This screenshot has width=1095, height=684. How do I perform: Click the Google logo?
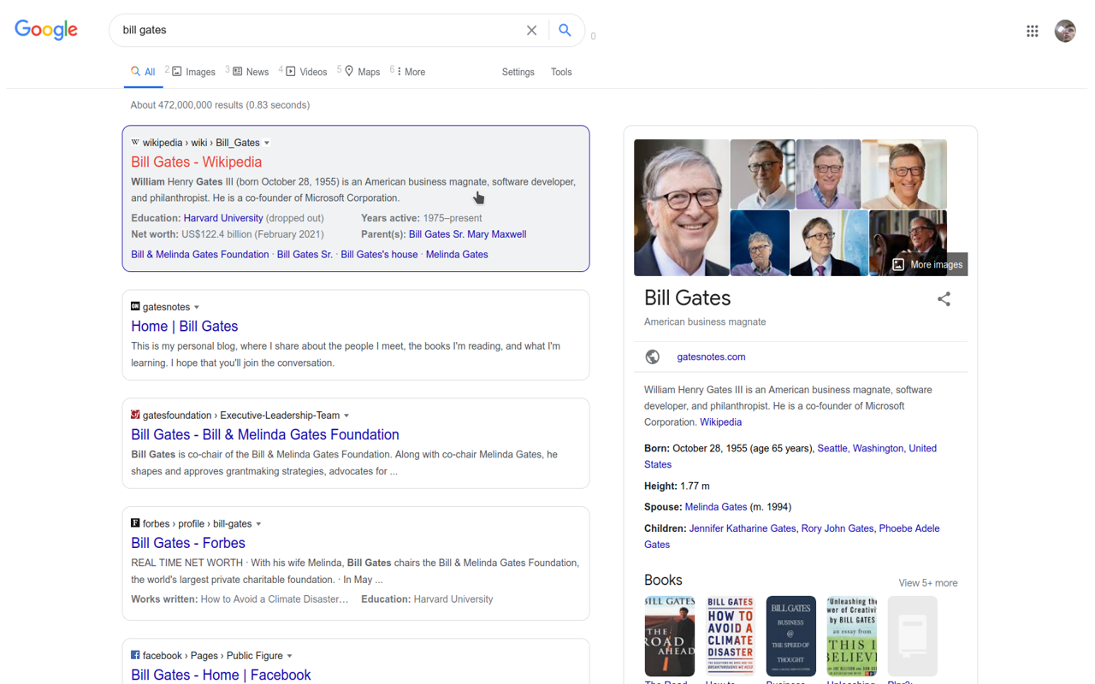click(46, 30)
